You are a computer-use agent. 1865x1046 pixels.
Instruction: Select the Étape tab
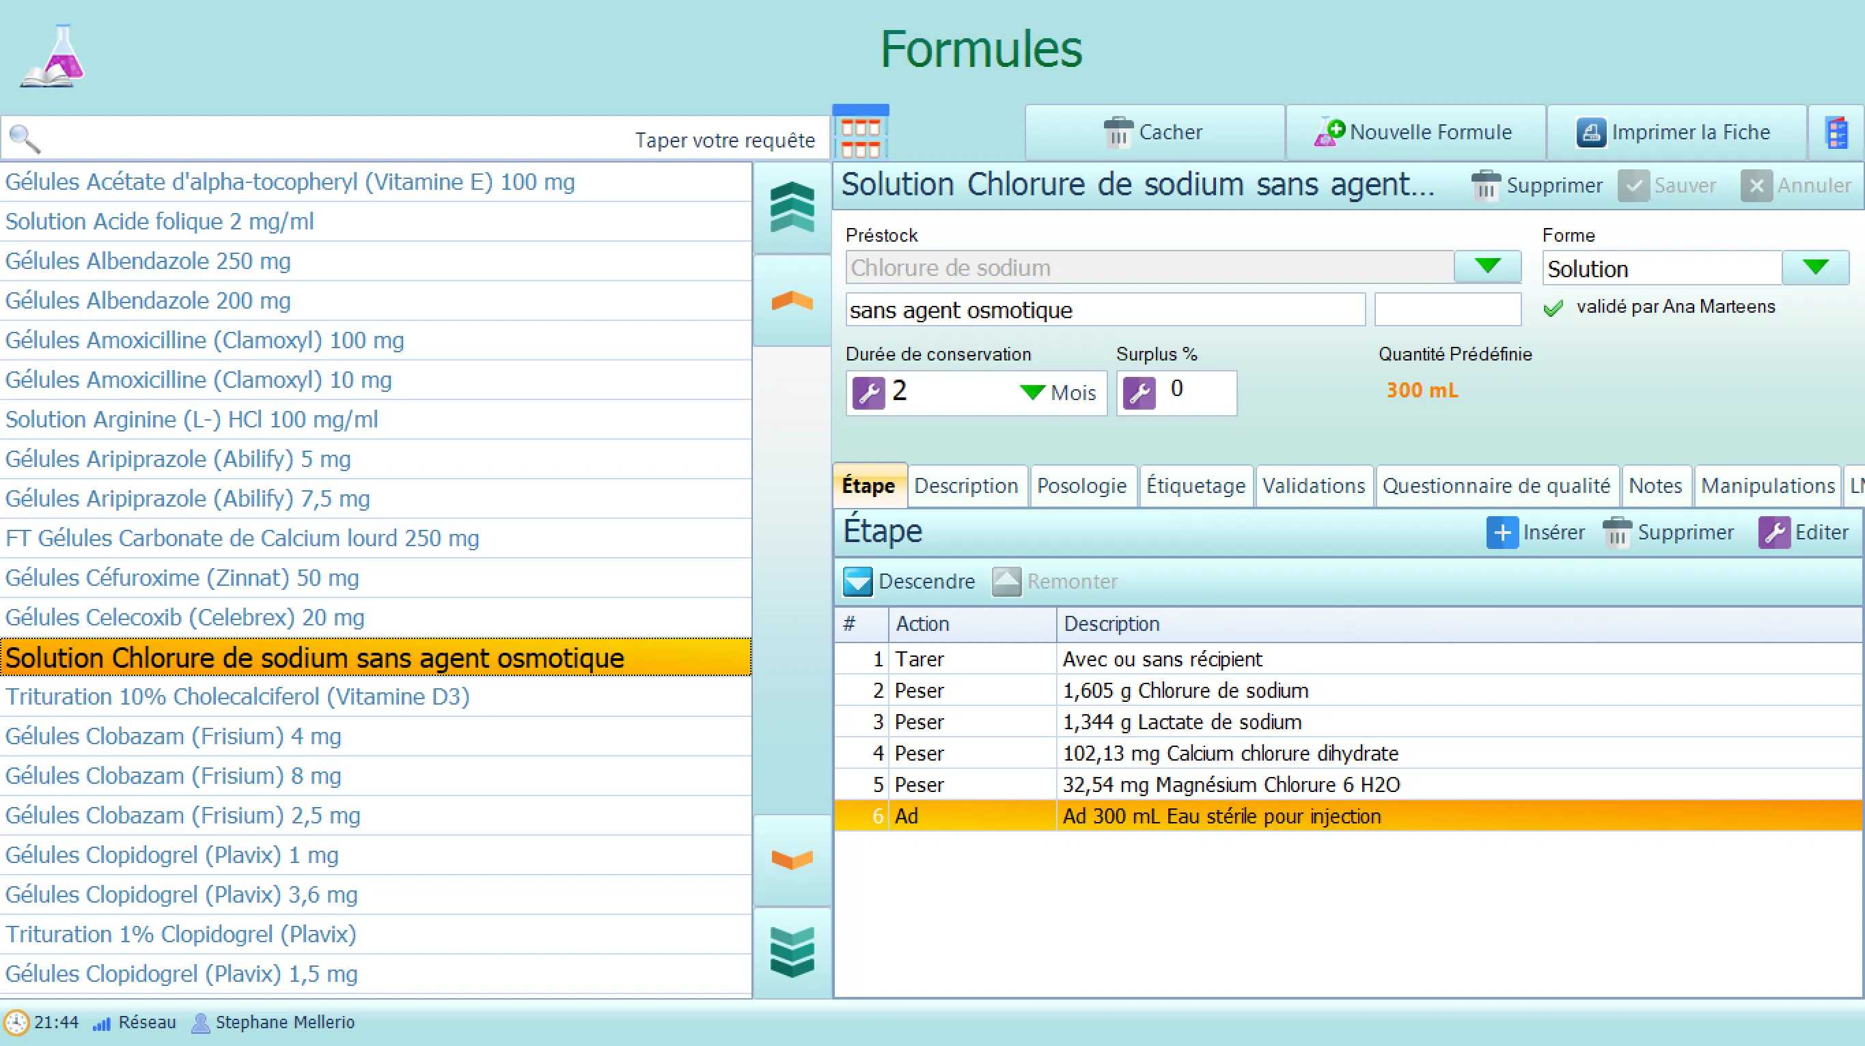pyautogui.click(x=869, y=485)
